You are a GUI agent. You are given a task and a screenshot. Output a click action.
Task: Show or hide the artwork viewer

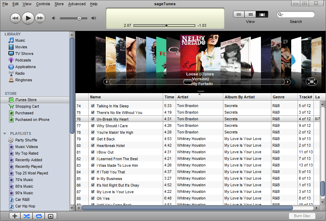pos(51,216)
